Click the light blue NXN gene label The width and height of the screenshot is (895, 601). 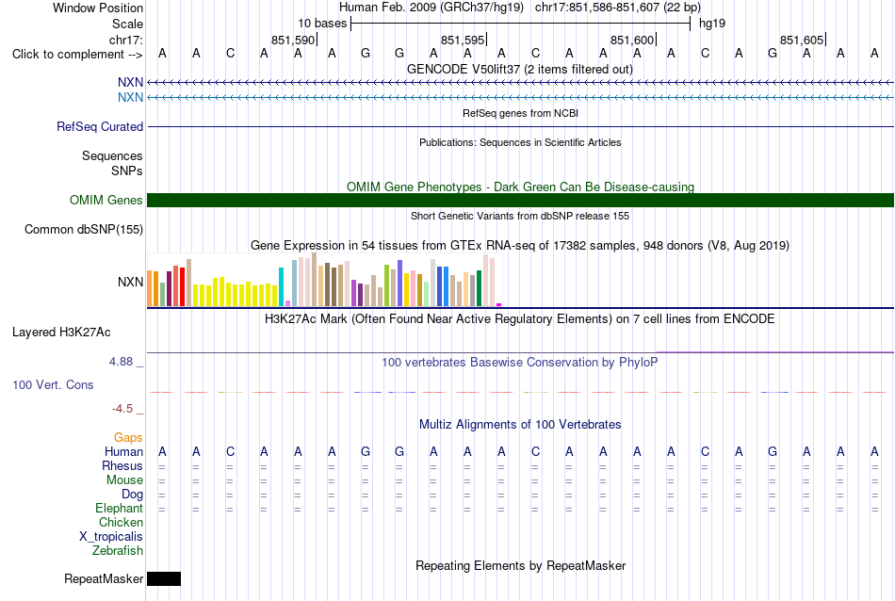[130, 98]
